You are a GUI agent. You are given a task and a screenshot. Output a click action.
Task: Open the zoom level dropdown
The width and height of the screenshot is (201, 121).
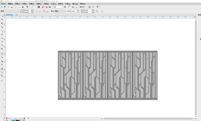click(x=62, y=7)
